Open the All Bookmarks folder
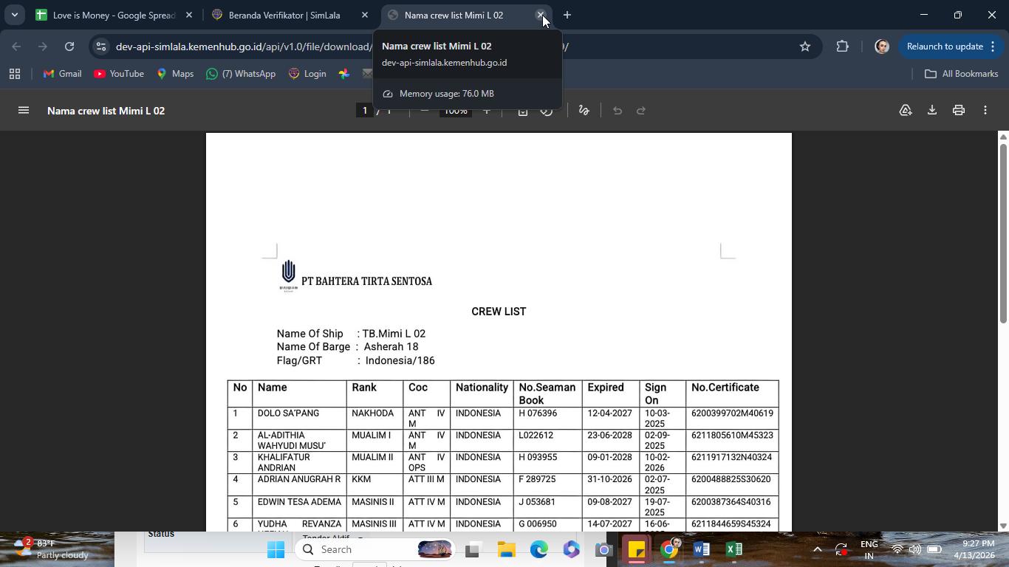 962,74
